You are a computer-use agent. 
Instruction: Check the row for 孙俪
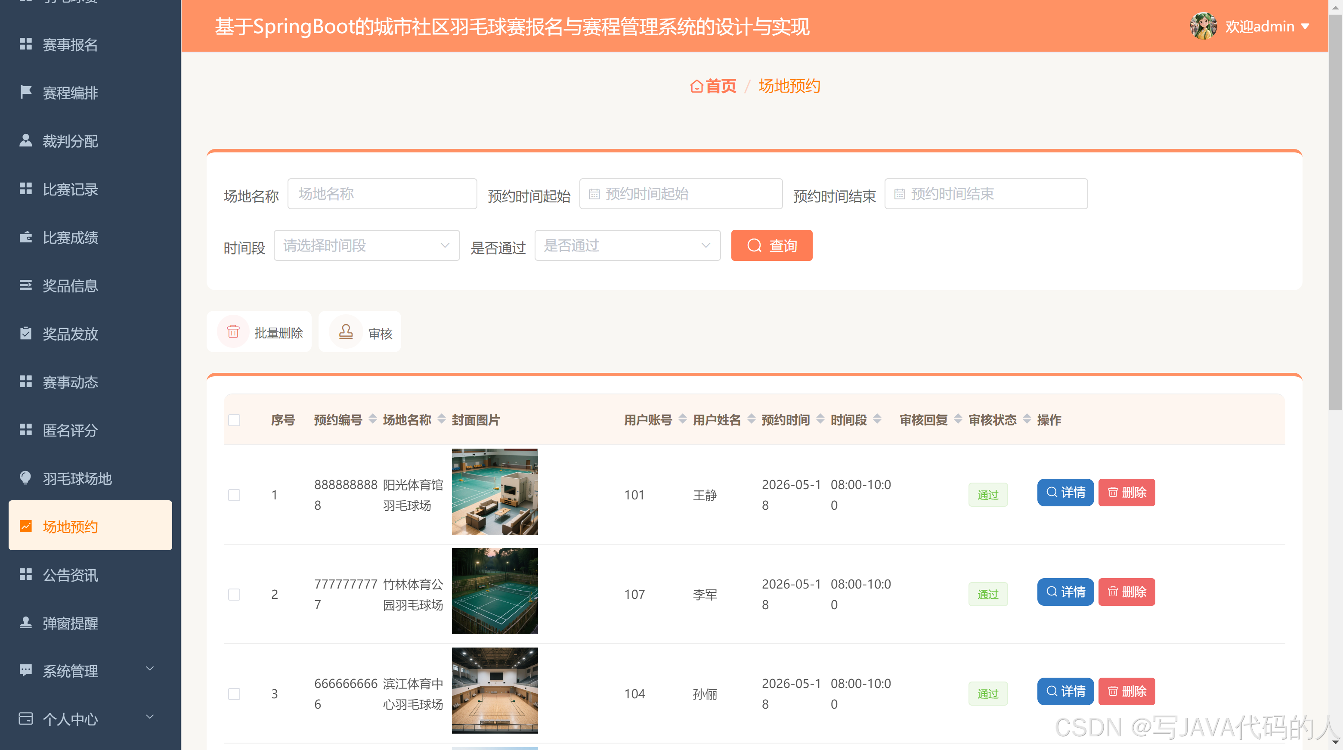coord(234,694)
